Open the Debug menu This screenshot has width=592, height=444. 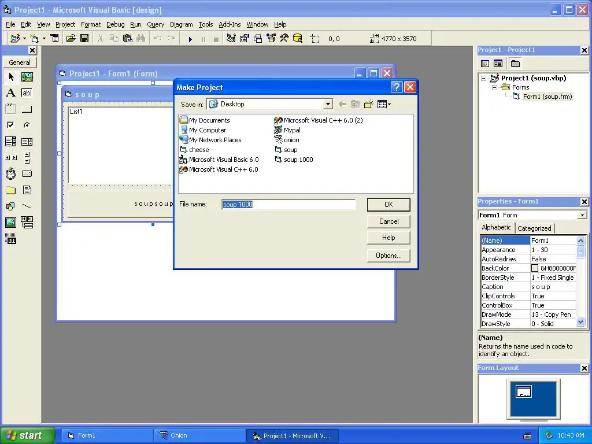pos(115,24)
